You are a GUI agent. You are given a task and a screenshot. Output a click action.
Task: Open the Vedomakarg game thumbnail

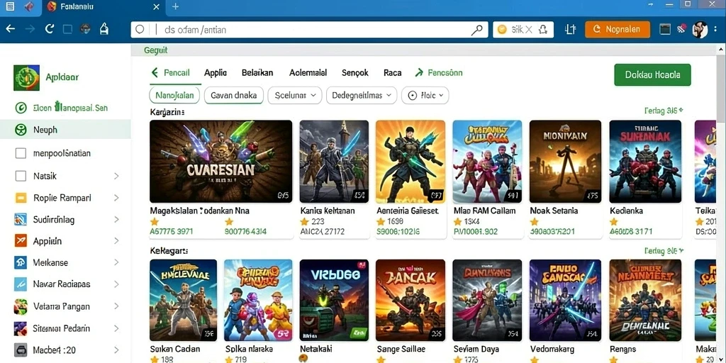click(565, 300)
